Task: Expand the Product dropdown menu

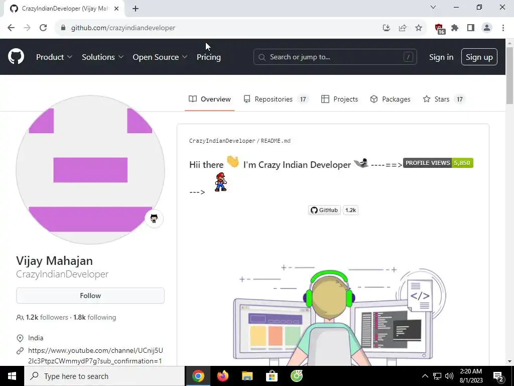Action: click(54, 57)
